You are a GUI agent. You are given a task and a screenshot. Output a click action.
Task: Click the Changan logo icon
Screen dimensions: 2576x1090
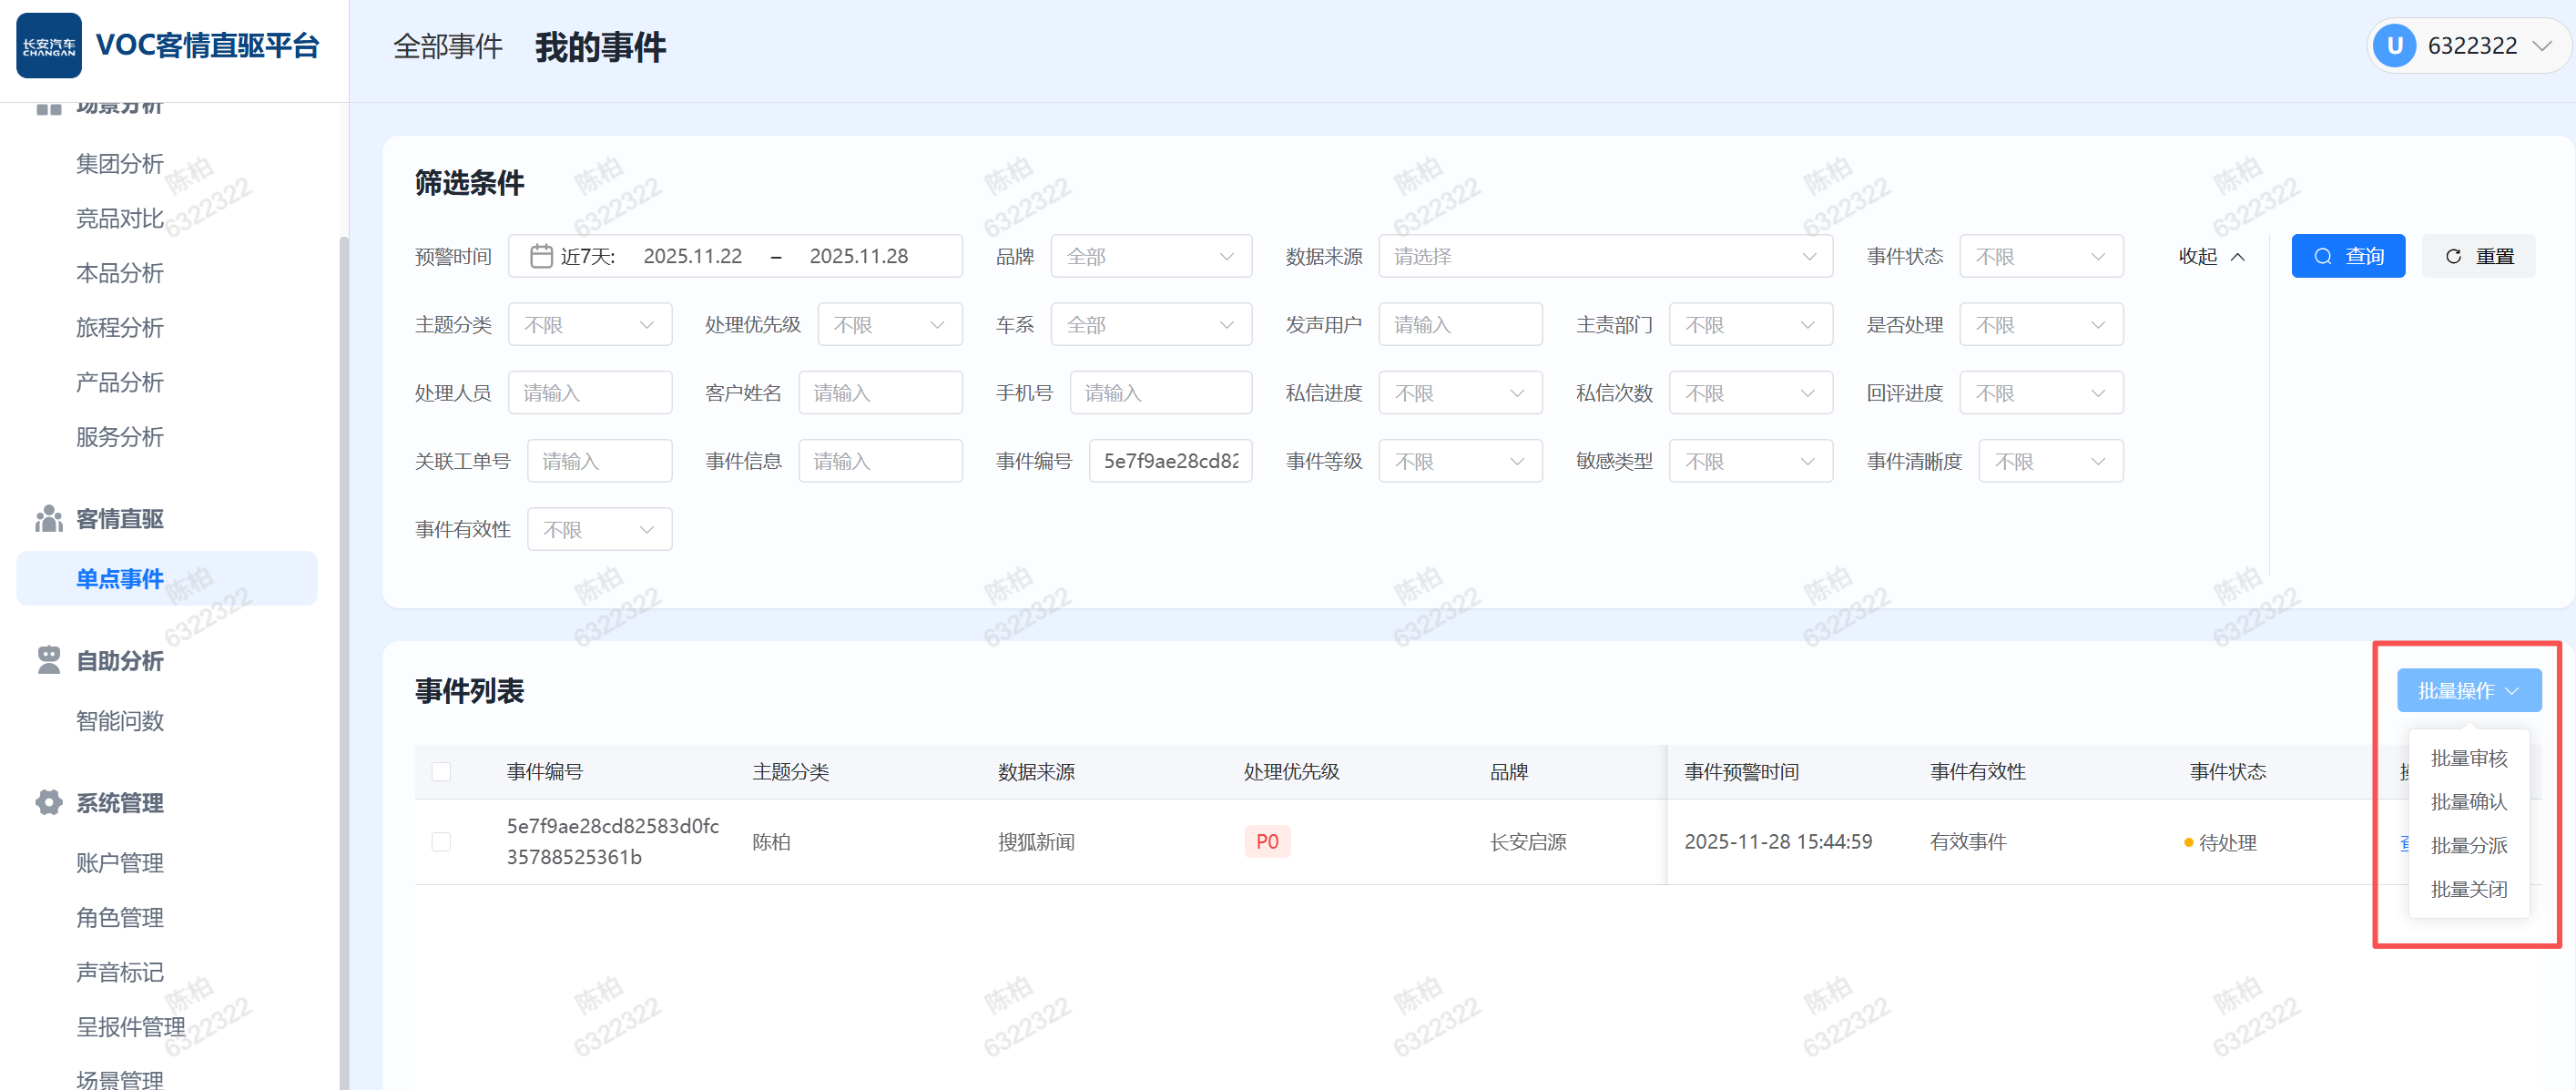pyautogui.click(x=48, y=46)
